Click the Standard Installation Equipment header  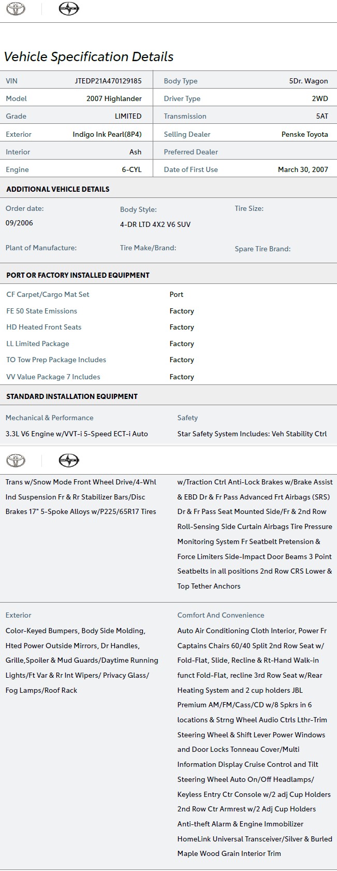pos(72,396)
